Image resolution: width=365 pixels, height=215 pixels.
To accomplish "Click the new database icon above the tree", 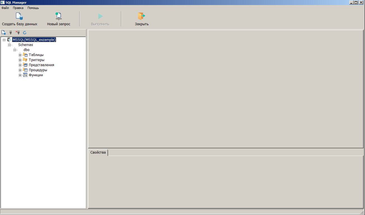I will 4,33.
